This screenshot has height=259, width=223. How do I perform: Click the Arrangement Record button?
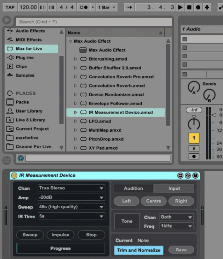pos(198,7)
